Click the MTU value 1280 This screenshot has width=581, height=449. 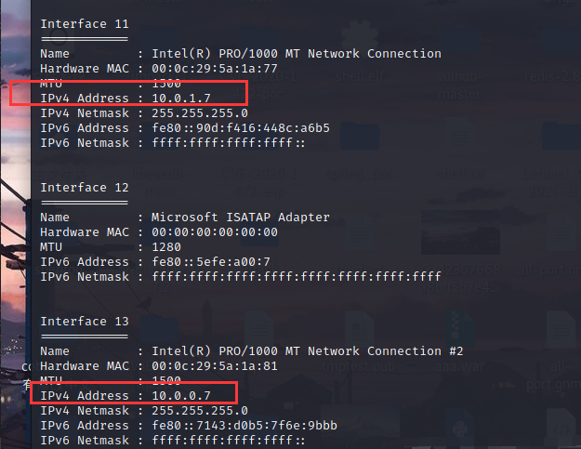pyautogui.click(x=166, y=247)
